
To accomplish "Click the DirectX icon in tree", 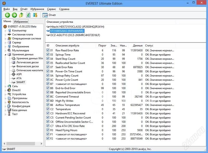I will (9, 90).
